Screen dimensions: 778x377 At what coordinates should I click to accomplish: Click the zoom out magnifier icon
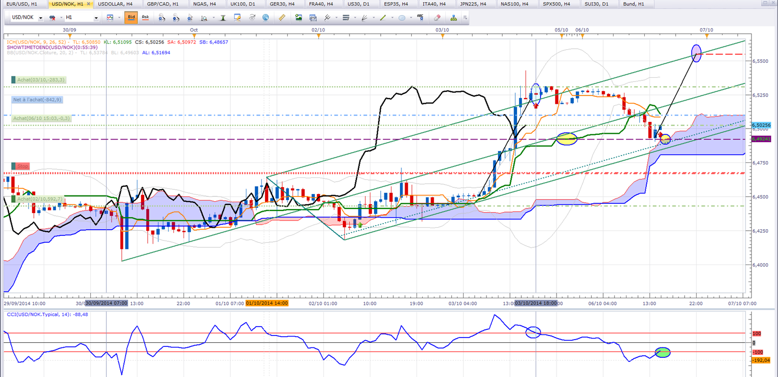pos(176,18)
